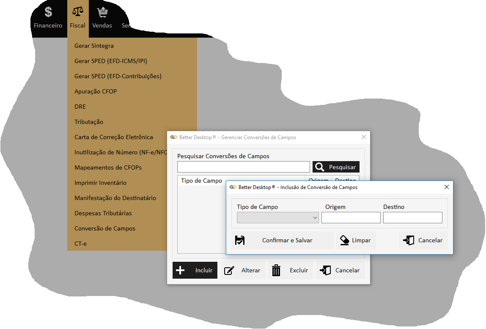Expand the Tipo de Campo dropdown

(x=277, y=217)
